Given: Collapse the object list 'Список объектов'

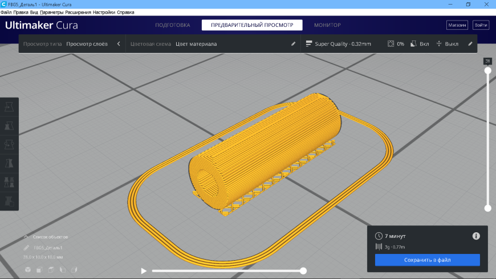Looking at the screenshot, I should (x=46, y=237).
